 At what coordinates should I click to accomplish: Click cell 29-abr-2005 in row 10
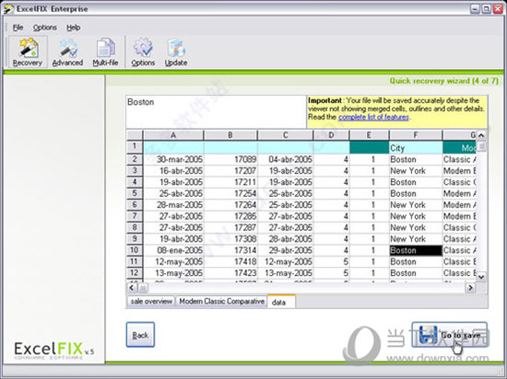tap(286, 250)
